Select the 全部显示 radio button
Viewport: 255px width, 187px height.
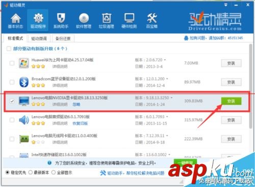click(x=54, y=173)
